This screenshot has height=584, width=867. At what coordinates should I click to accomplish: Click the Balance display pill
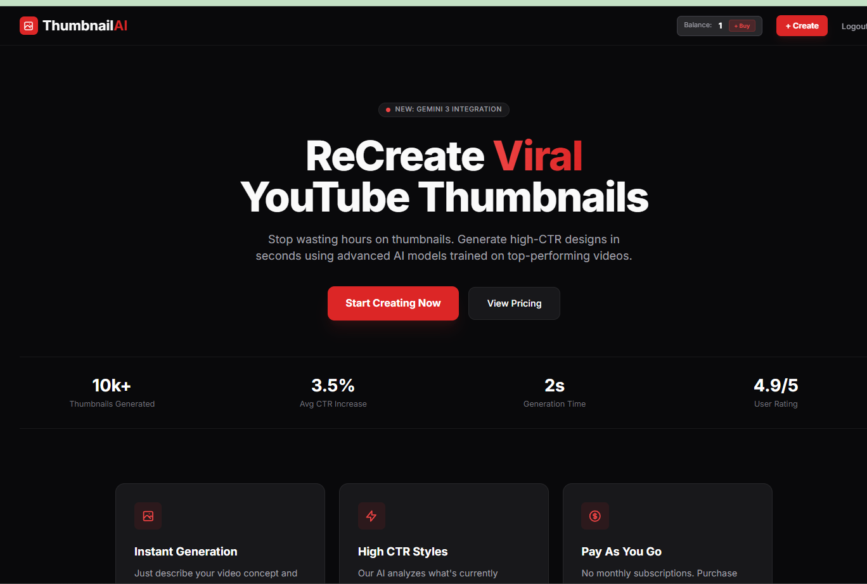point(719,25)
